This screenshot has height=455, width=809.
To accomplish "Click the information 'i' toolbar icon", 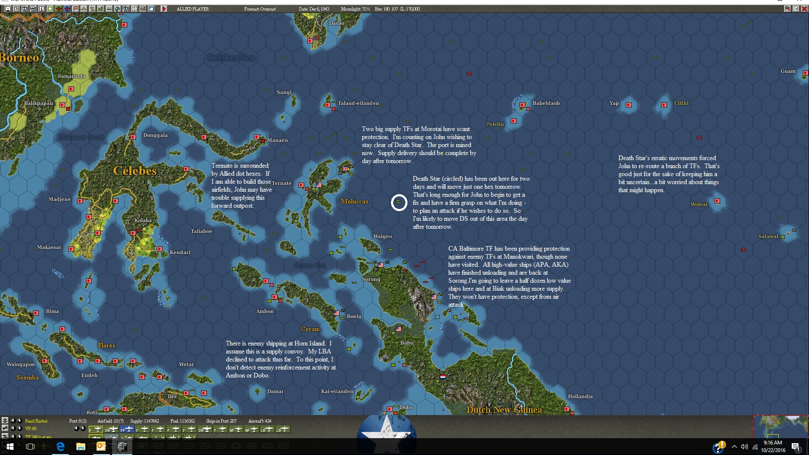I will point(41,8).
